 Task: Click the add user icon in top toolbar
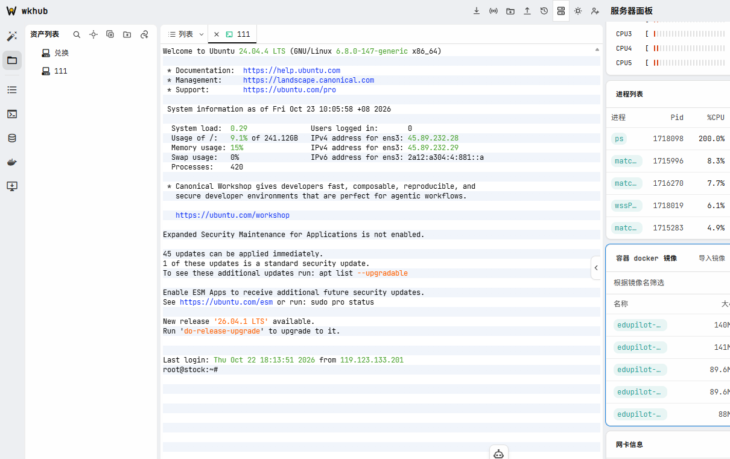pyautogui.click(x=595, y=11)
